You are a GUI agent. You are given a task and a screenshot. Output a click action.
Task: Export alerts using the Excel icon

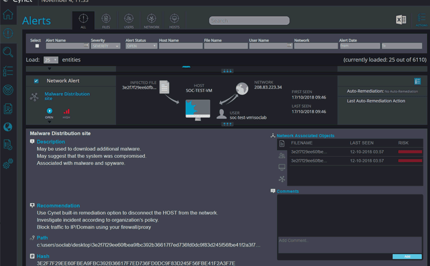tap(401, 20)
